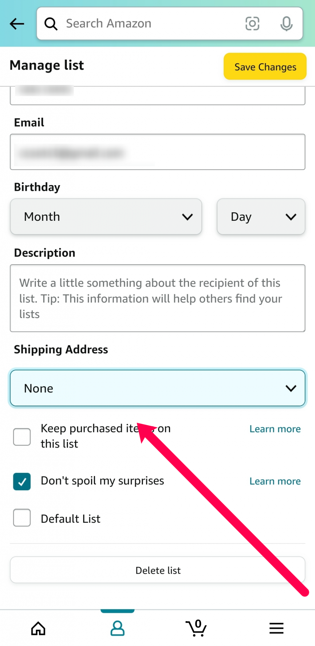Open Learn more beside Don't spoil my surprises
This screenshot has height=646, width=315.
(275, 481)
